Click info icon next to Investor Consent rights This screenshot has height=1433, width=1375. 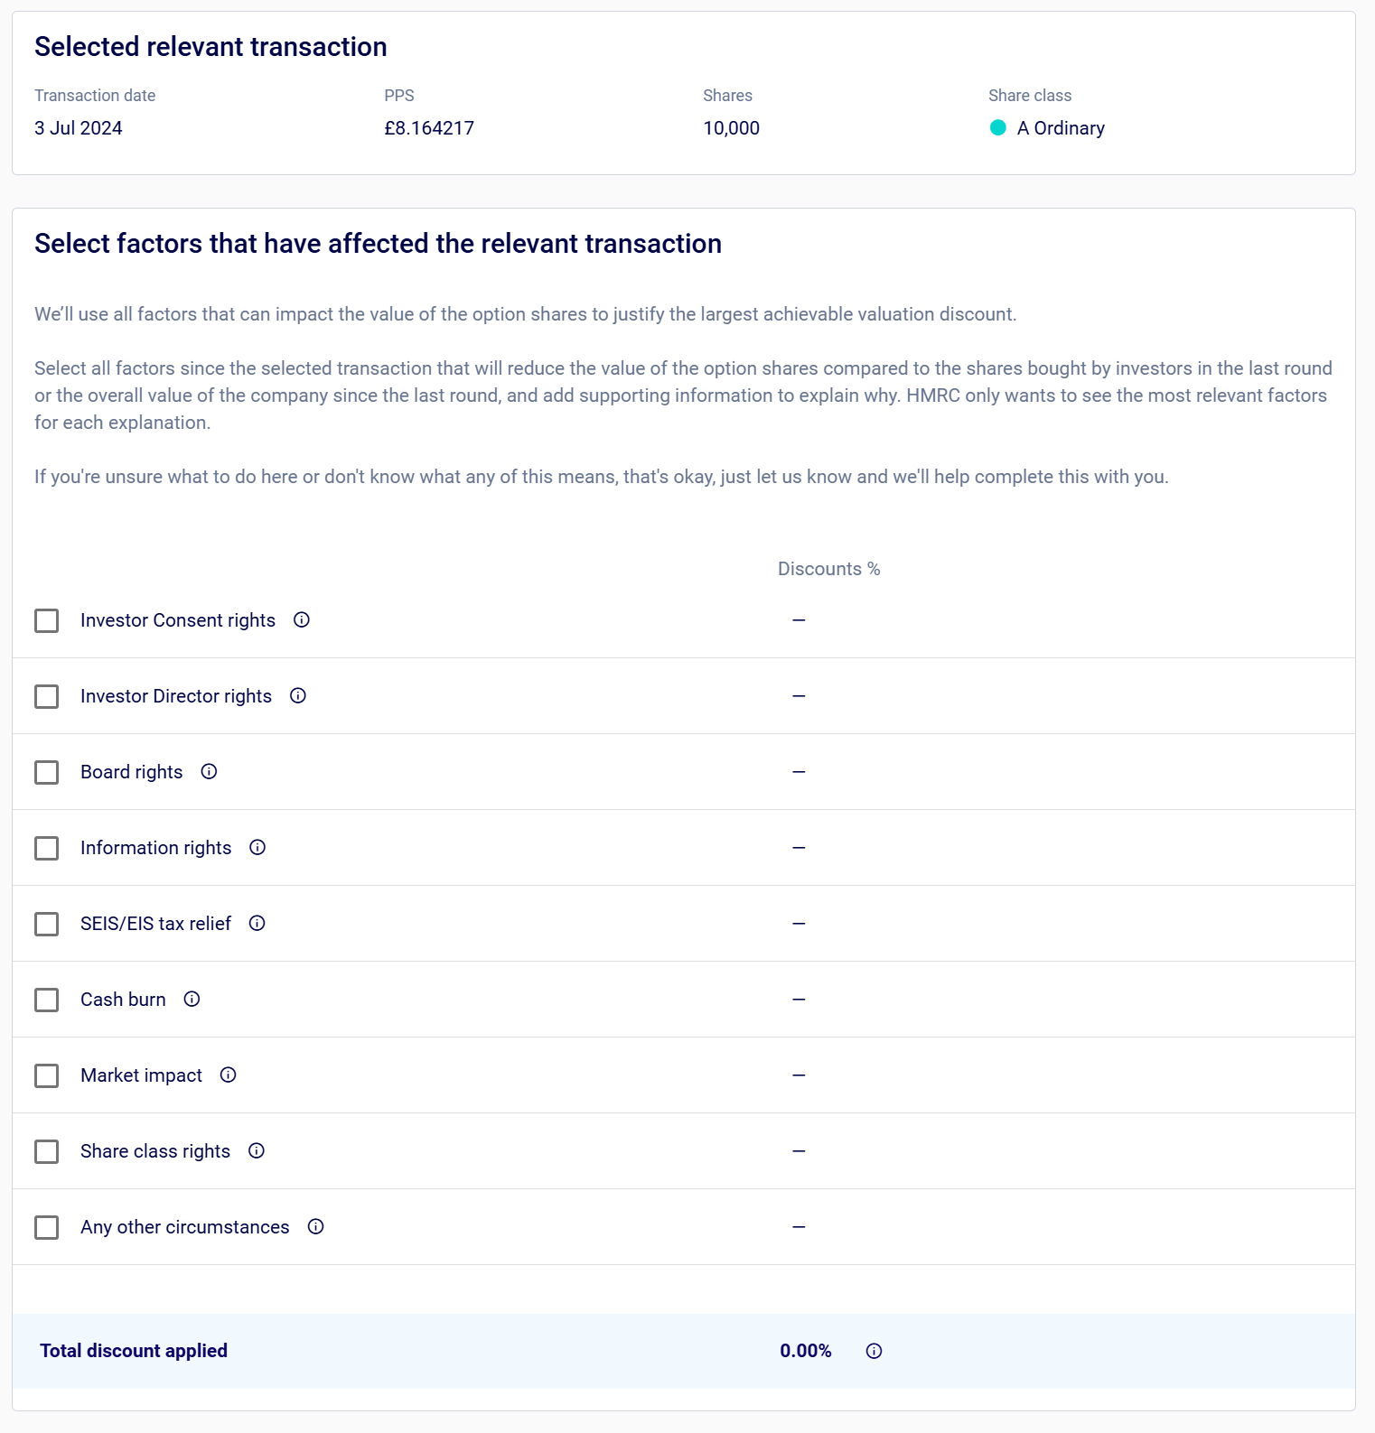click(x=302, y=620)
